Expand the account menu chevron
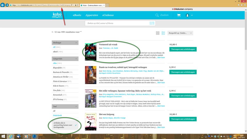Screen dimensions: 247x139 (192, 15)
